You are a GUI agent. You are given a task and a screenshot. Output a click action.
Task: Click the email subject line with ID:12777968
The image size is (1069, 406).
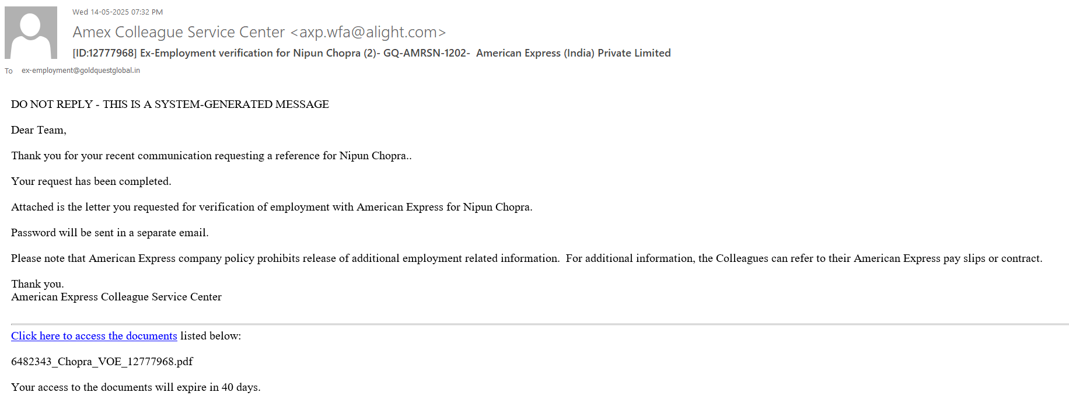pyautogui.click(x=371, y=53)
